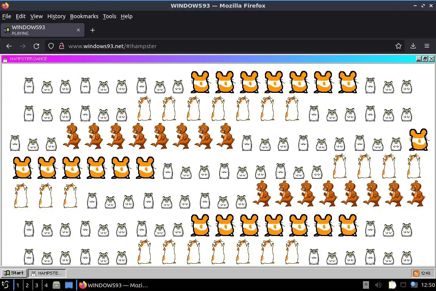Open the Bookmarks menu
The image size is (436, 291).
click(x=84, y=16)
